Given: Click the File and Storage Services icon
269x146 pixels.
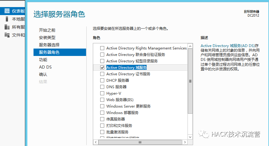Looking at the screenshot, I should tap(7, 35).
